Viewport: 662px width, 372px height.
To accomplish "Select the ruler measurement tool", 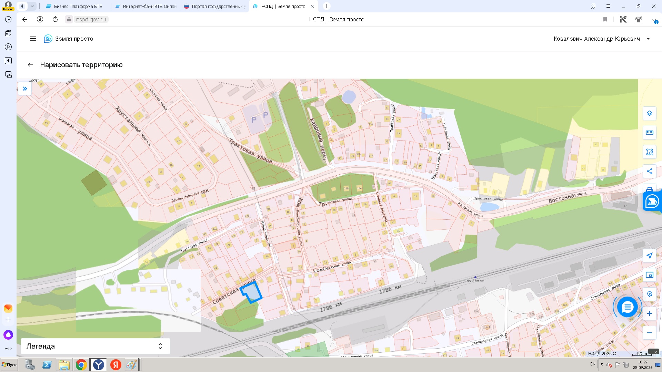I will (649, 133).
